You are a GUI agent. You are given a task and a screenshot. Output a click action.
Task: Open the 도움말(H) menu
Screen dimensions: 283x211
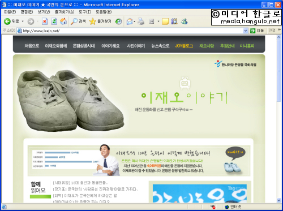point(104,12)
